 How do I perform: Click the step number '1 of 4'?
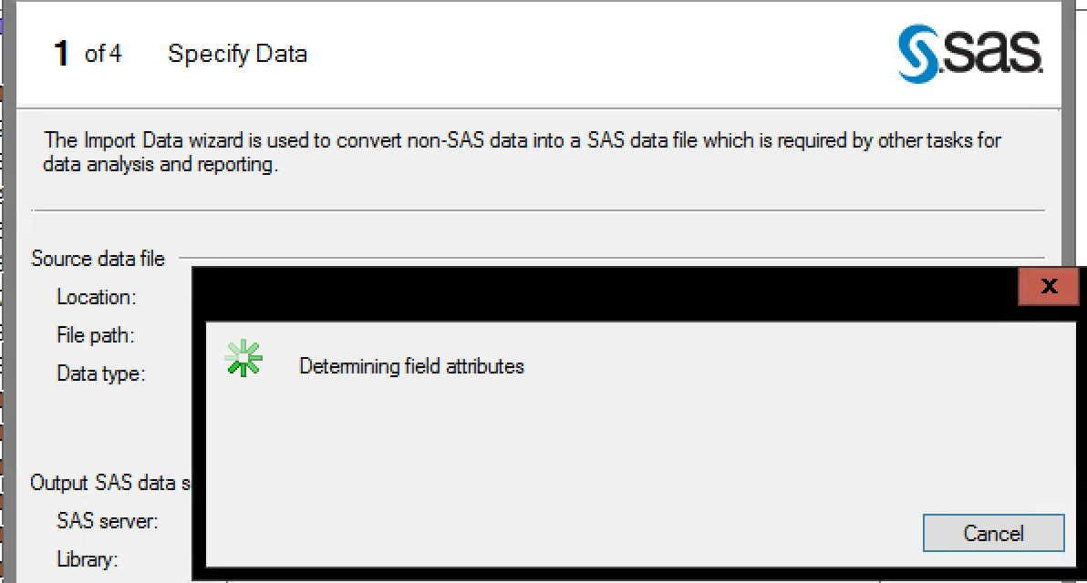[88, 54]
